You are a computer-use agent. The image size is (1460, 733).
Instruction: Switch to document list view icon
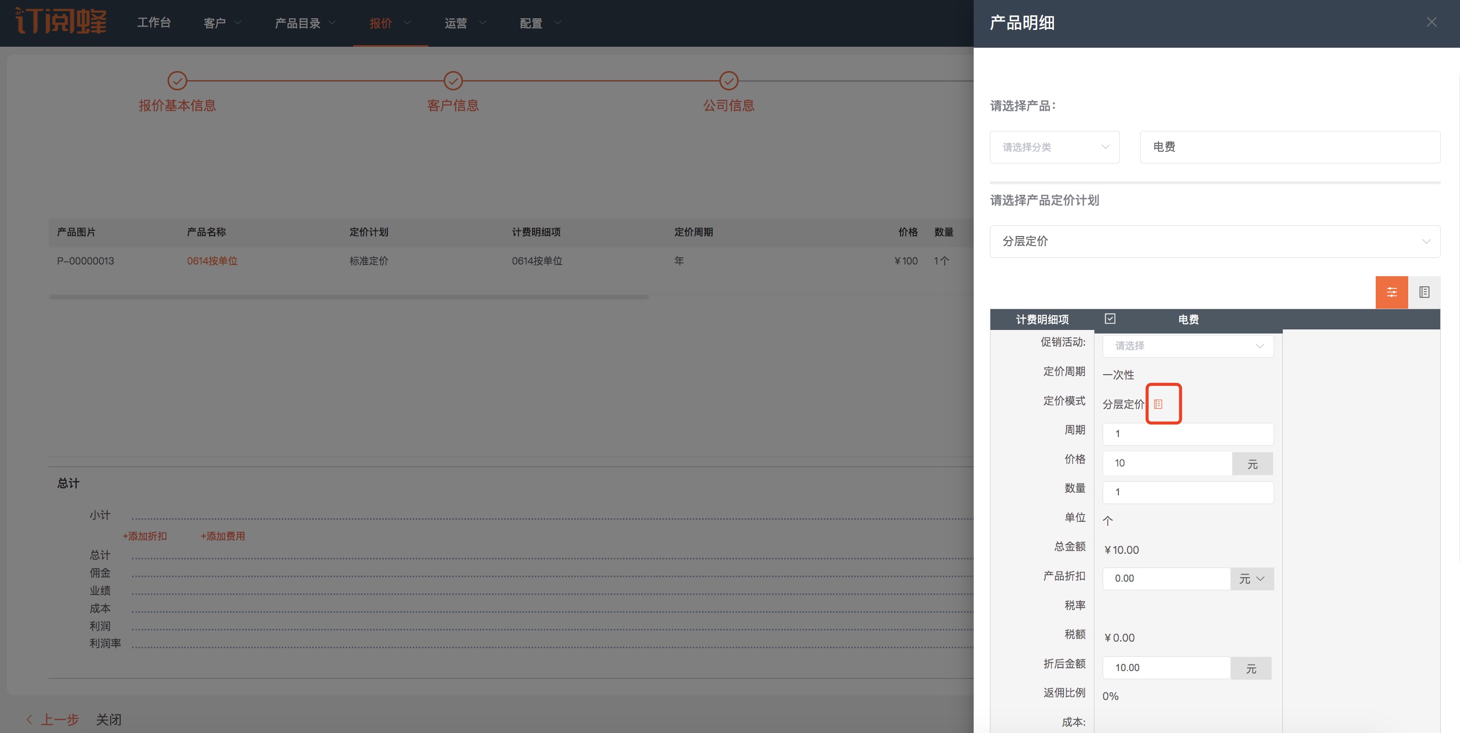coord(1424,292)
